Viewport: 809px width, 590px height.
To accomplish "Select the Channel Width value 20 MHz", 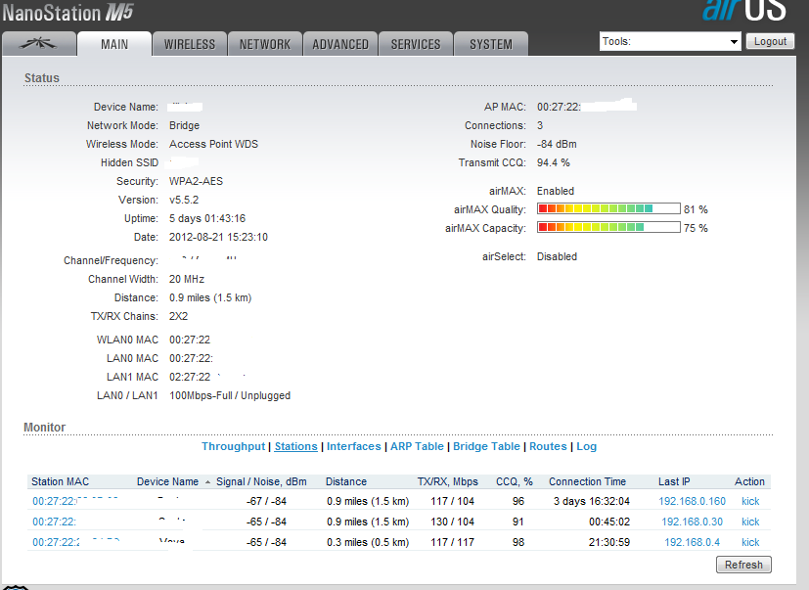I will pyautogui.click(x=187, y=279).
